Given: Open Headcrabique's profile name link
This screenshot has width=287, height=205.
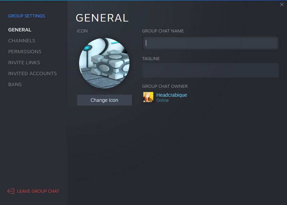Looking at the screenshot, I should (x=172, y=95).
